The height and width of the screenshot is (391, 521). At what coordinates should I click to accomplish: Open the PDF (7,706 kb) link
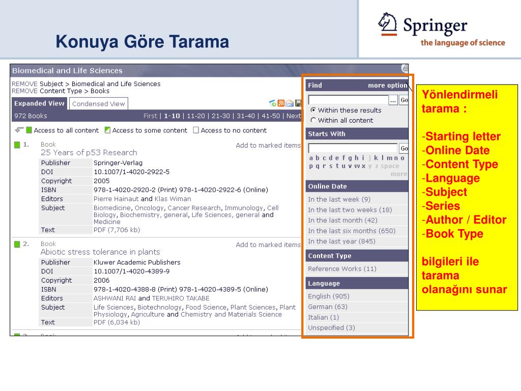(x=117, y=230)
